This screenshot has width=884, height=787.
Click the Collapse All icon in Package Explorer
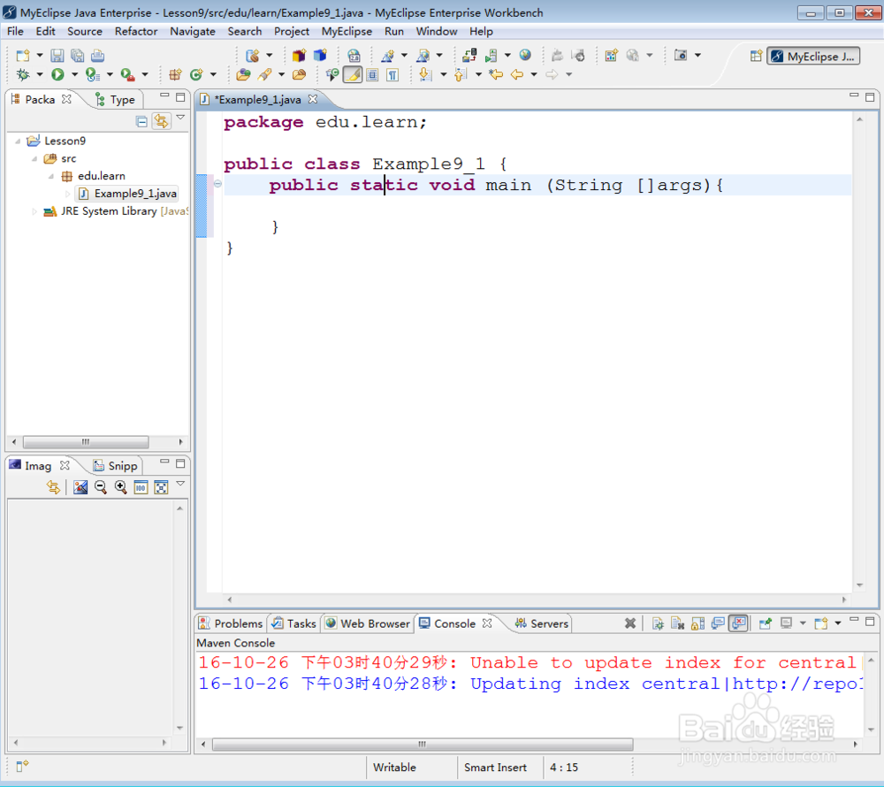click(x=142, y=120)
